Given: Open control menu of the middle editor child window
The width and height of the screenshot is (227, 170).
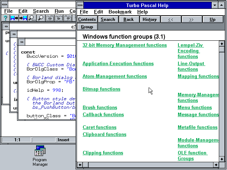Looking at the screenshot, I should 14,34.
